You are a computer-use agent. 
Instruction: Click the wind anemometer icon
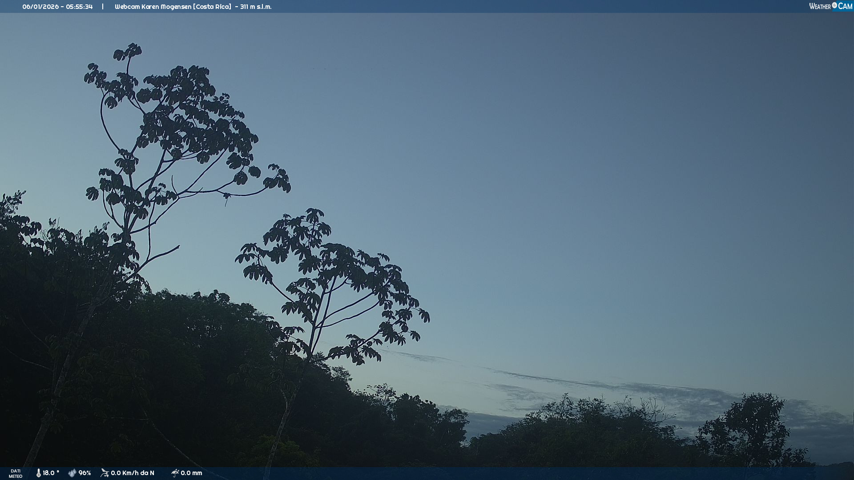point(105,473)
